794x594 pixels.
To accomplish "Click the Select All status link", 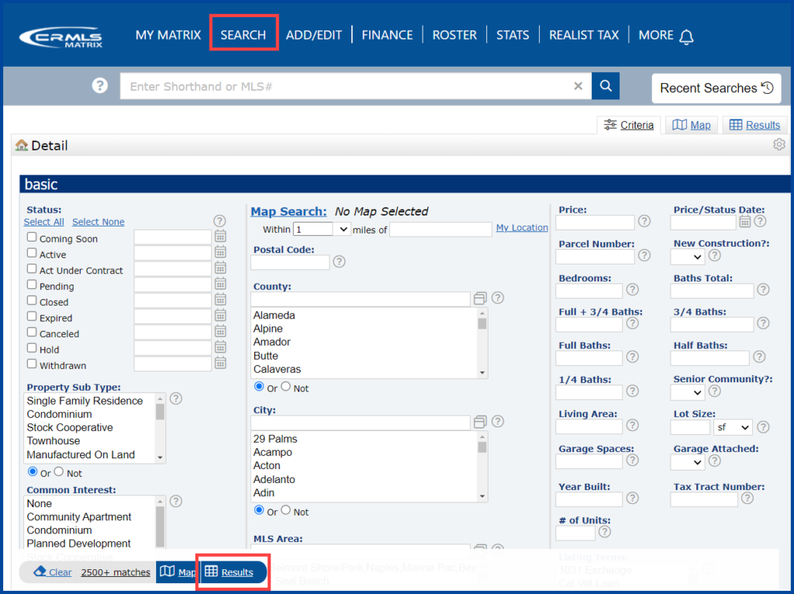I will pyautogui.click(x=43, y=221).
